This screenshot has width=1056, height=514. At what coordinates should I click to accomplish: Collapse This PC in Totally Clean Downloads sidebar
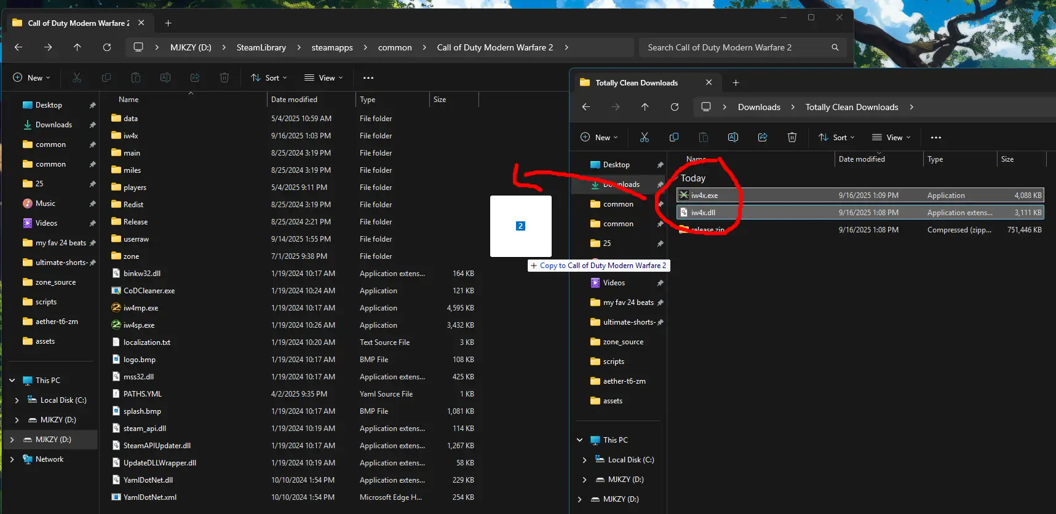579,440
